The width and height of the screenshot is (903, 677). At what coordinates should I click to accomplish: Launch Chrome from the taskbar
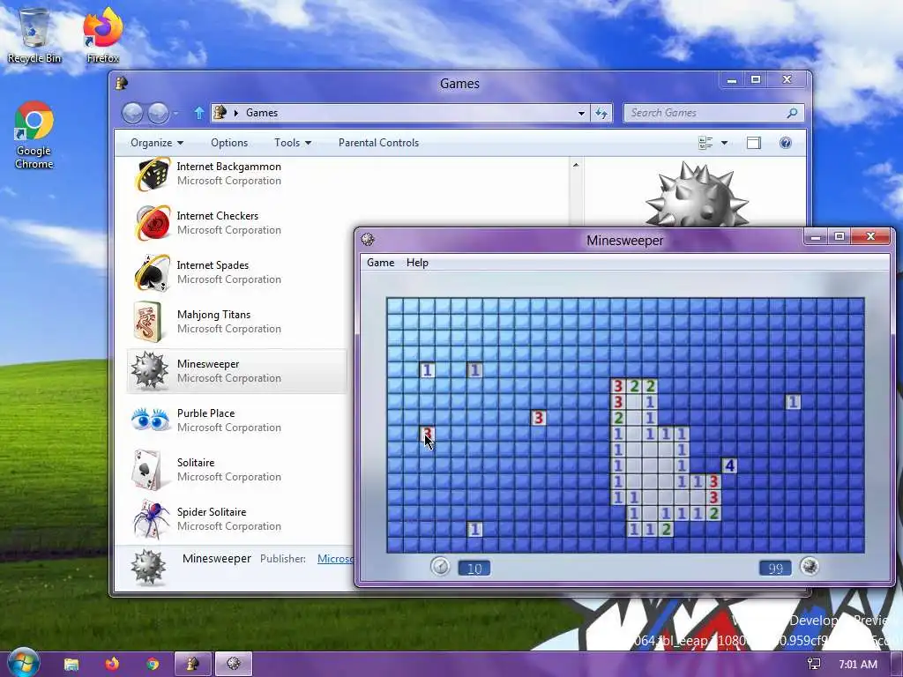point(153,665)
